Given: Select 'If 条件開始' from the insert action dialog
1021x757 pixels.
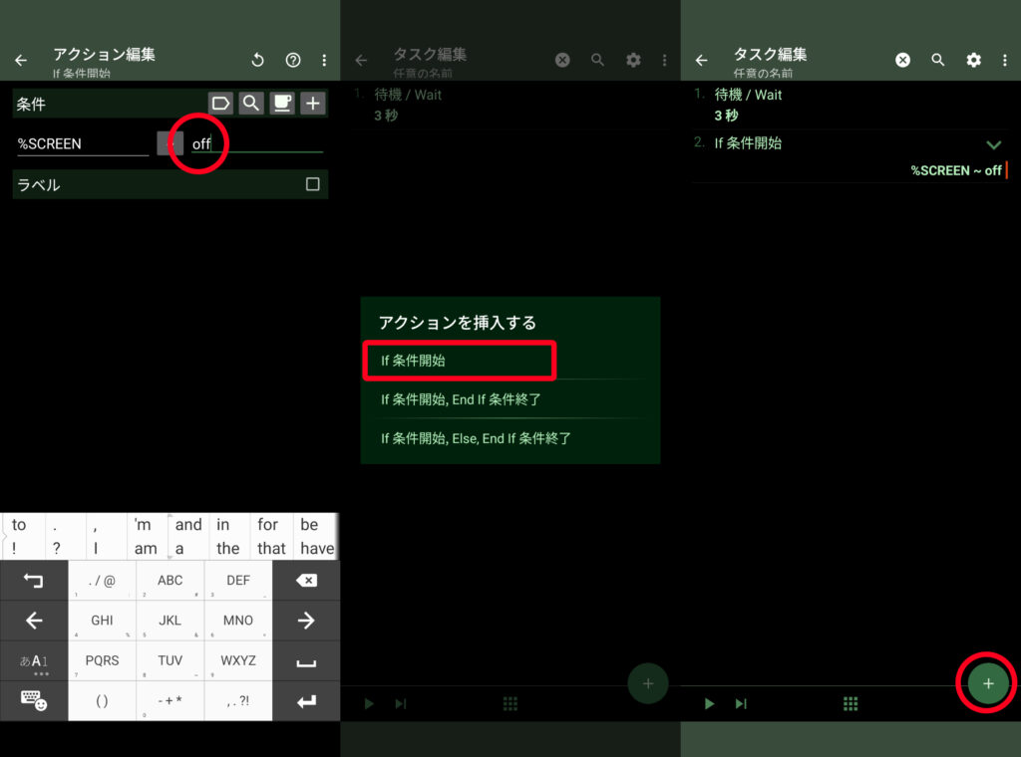Looking at the screenshot, I should tap(457, 361).
